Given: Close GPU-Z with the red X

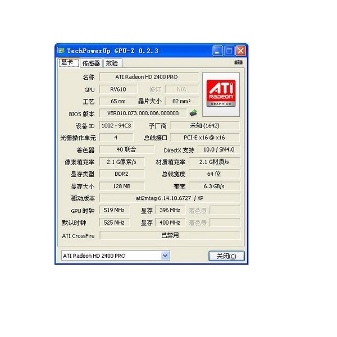Looking at the screenshot, I should (x=240, y=51).
